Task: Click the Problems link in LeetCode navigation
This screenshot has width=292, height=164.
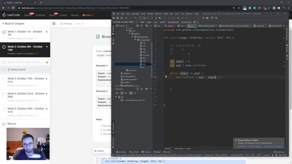Action: click(41, 15)
